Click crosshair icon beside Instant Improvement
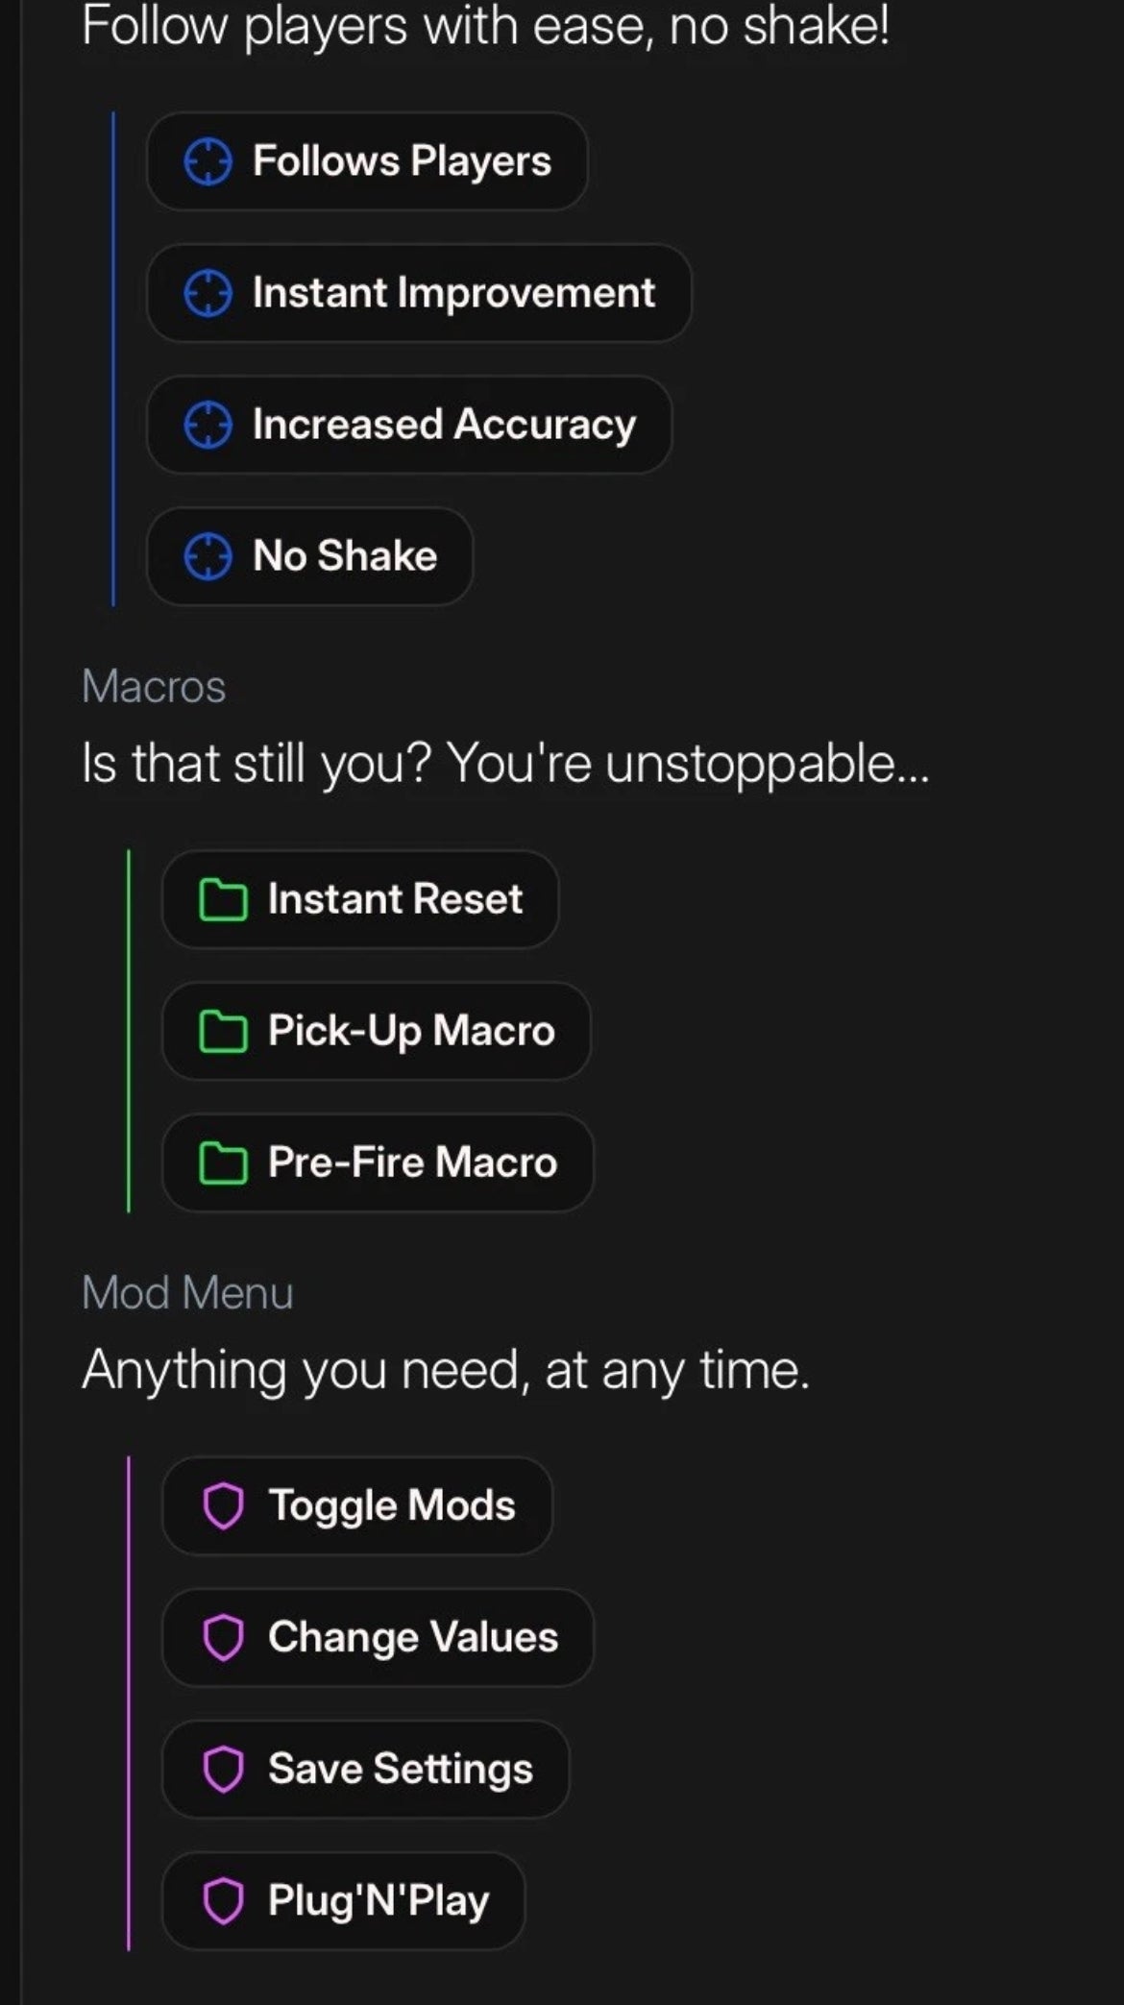Screen dimensions: 1124x2005 coord(208,293)
